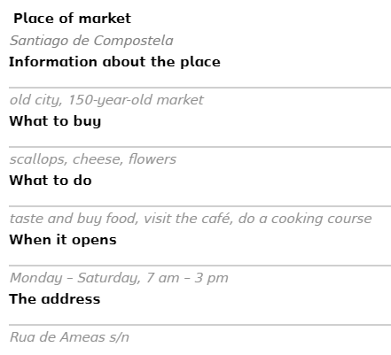Click the old city, 150-year-old market hint
Image resolution: width=391 pixels, height=355 pixels.
(106, 100)
